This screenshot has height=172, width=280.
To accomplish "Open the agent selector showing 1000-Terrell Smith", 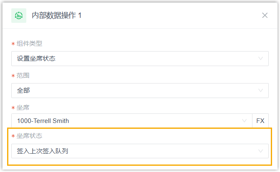I will pyautogui.click(x=125, y=121).
